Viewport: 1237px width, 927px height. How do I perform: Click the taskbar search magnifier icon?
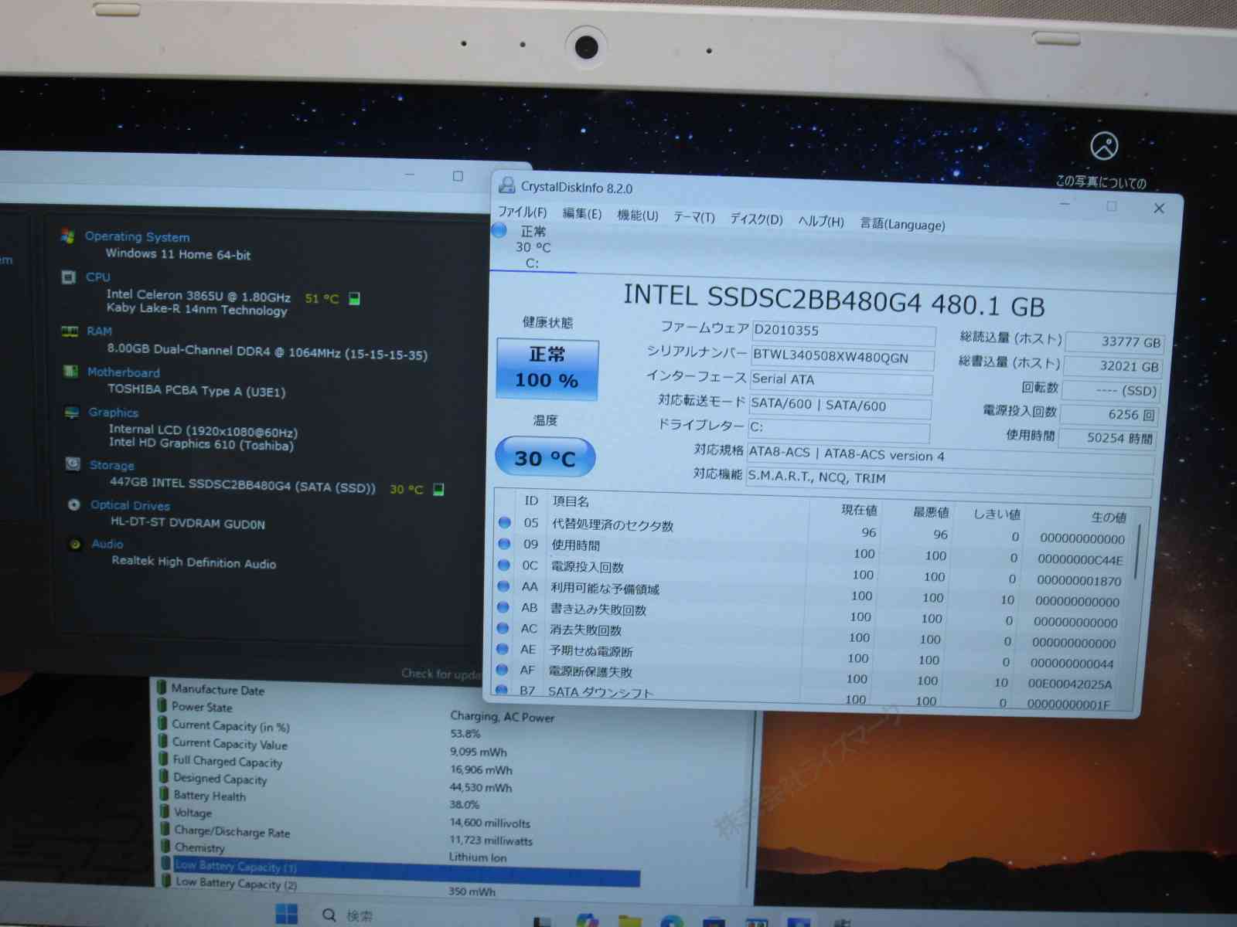(329, 915)
